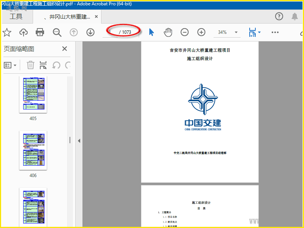Screen dimensions: 304x228
Task: Expand the page display options arrow
Action: pyautogui.click(x=260, y=32)
